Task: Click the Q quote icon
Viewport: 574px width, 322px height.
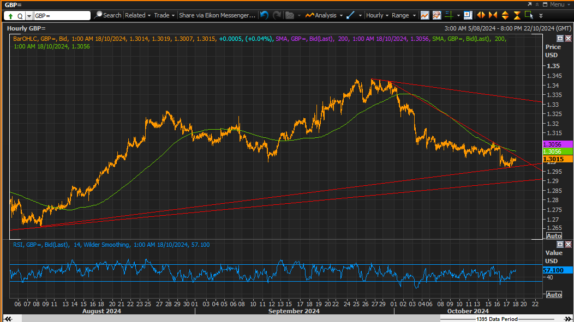Action: [20, 16]
